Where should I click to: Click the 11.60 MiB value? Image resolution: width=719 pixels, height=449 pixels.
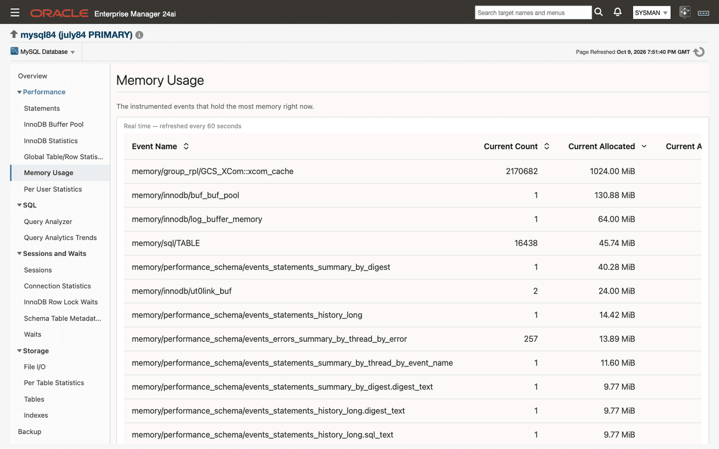click(x=618, y=363)
